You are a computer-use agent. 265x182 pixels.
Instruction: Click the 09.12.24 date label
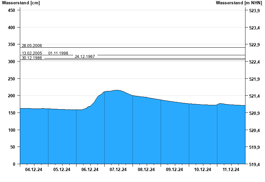175,170
